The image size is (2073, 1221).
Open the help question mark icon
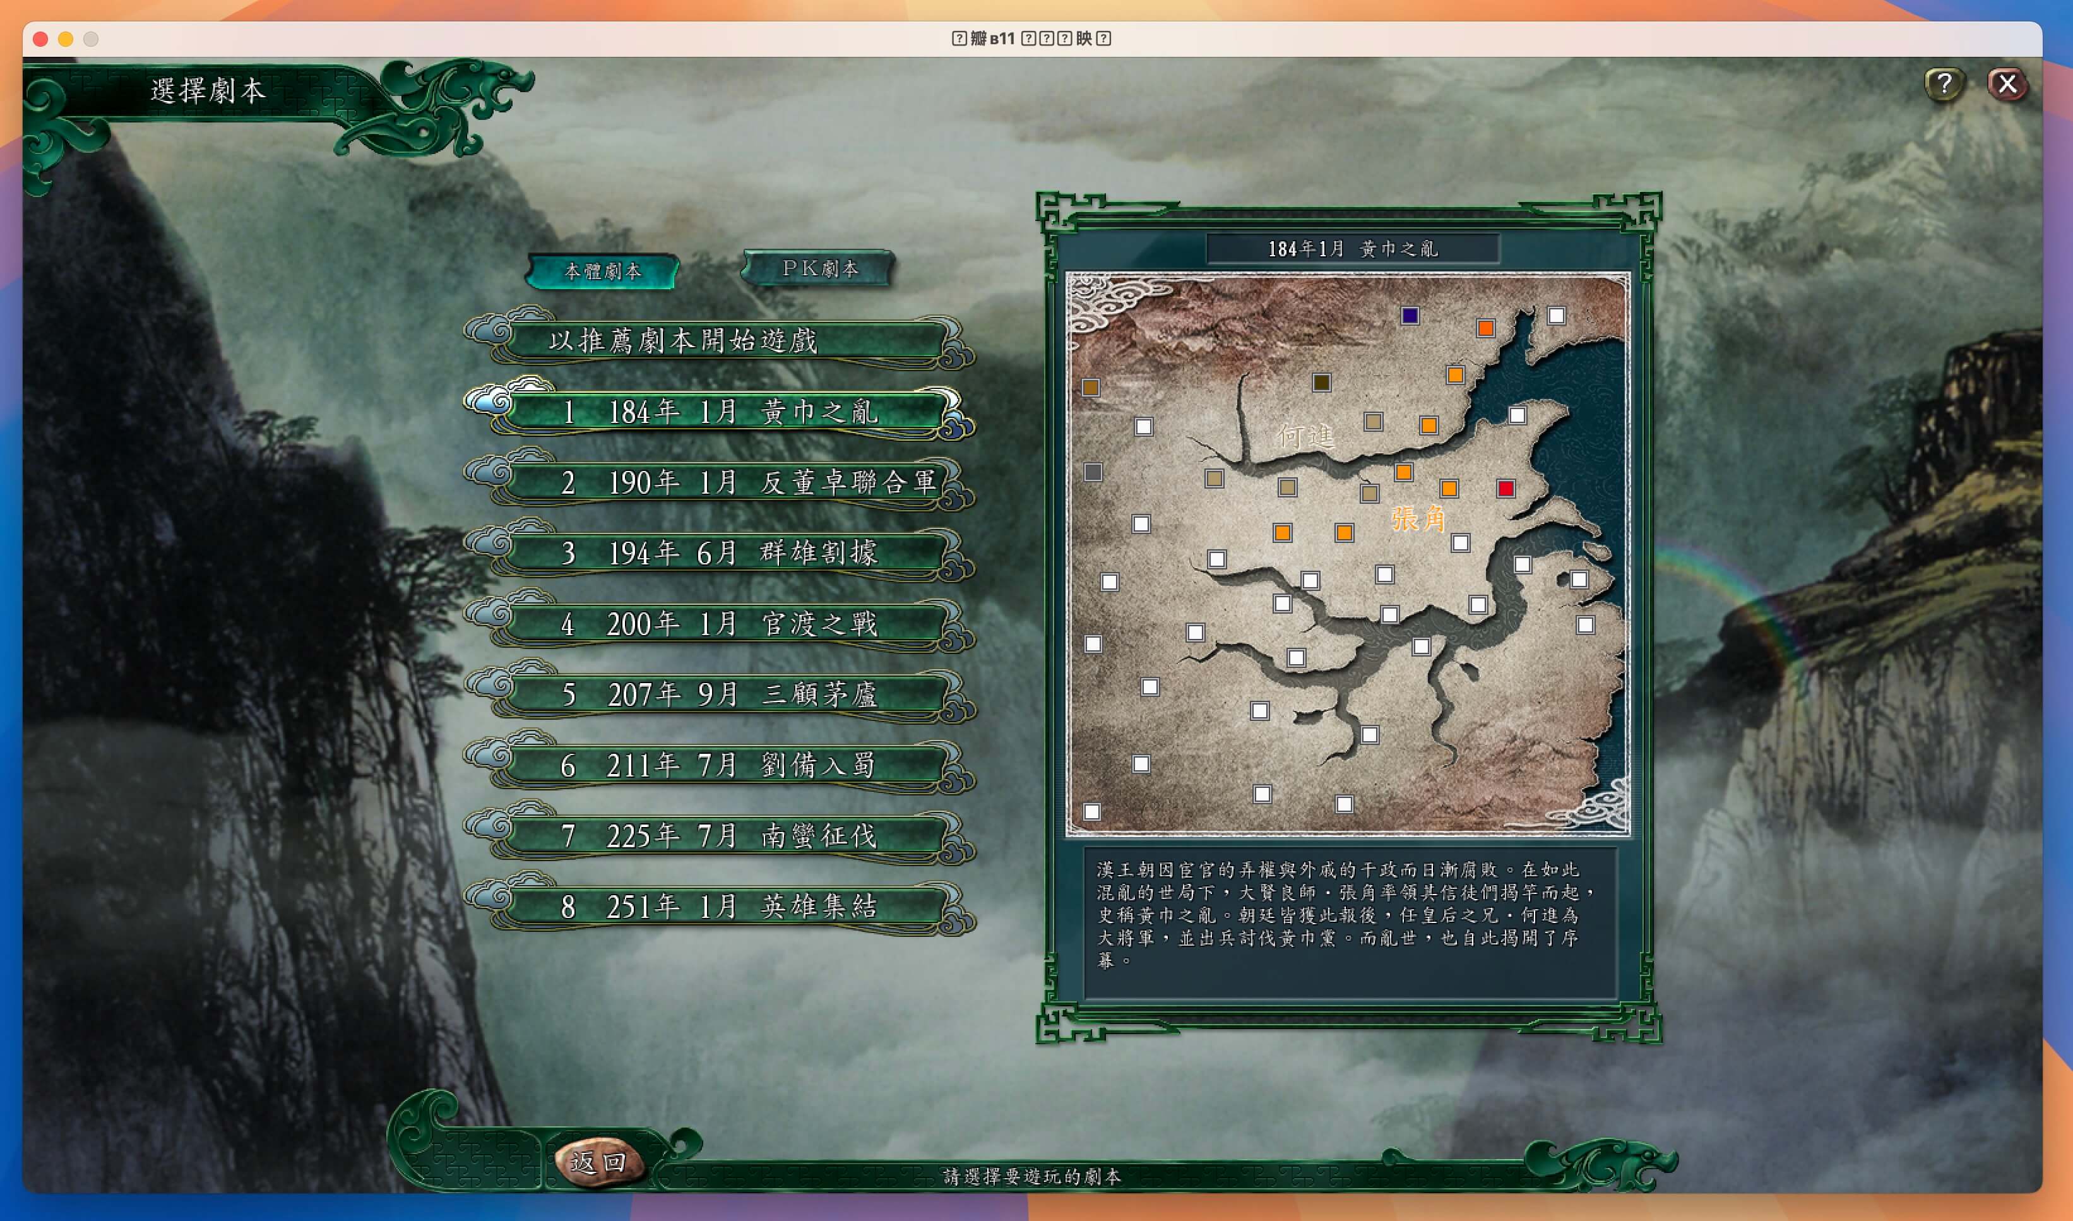[x=1944, y=84]
